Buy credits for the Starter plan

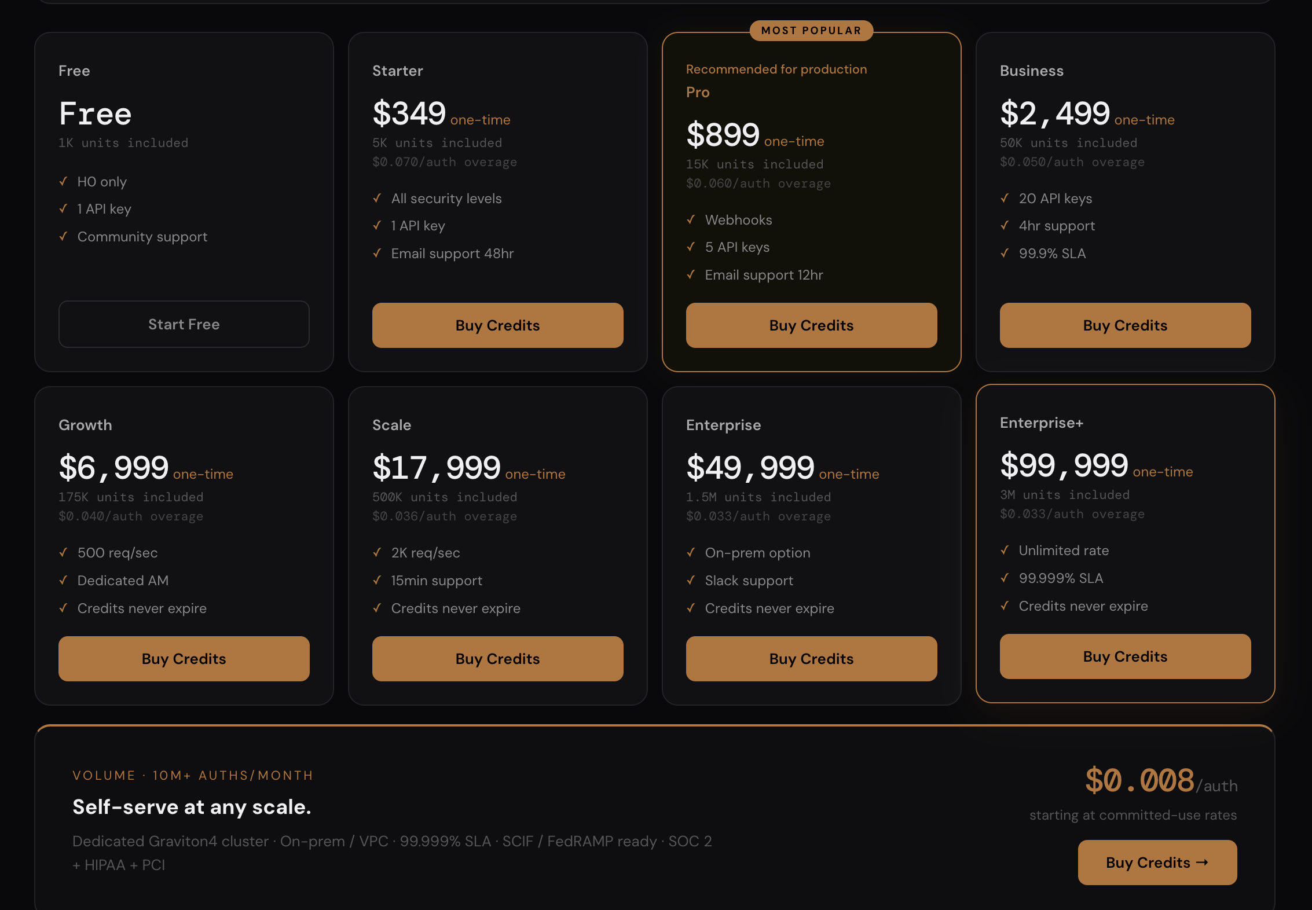coord(497,325)
